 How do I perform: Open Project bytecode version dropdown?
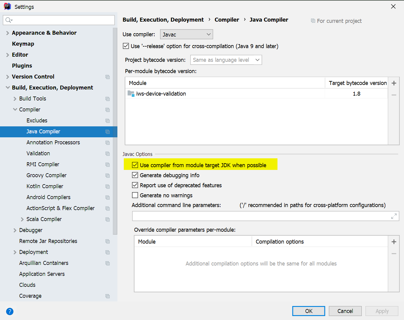(226, 60)
